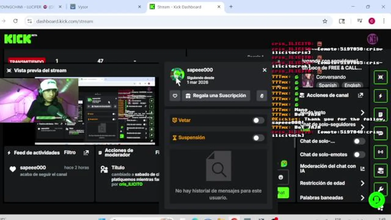Close the Vysor browser tab
391x220 pixels.
[140, 7]
